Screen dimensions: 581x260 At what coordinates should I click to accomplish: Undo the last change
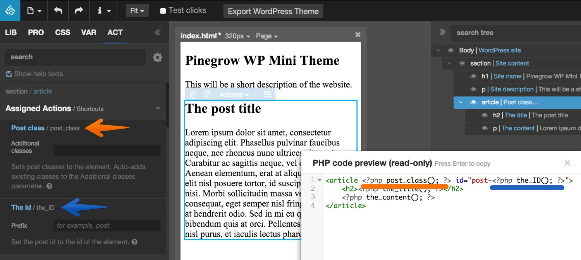click(58, 10)
